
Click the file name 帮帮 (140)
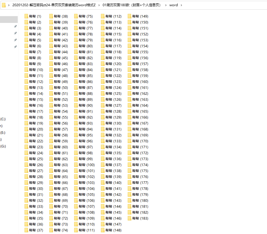coord(114,183)
